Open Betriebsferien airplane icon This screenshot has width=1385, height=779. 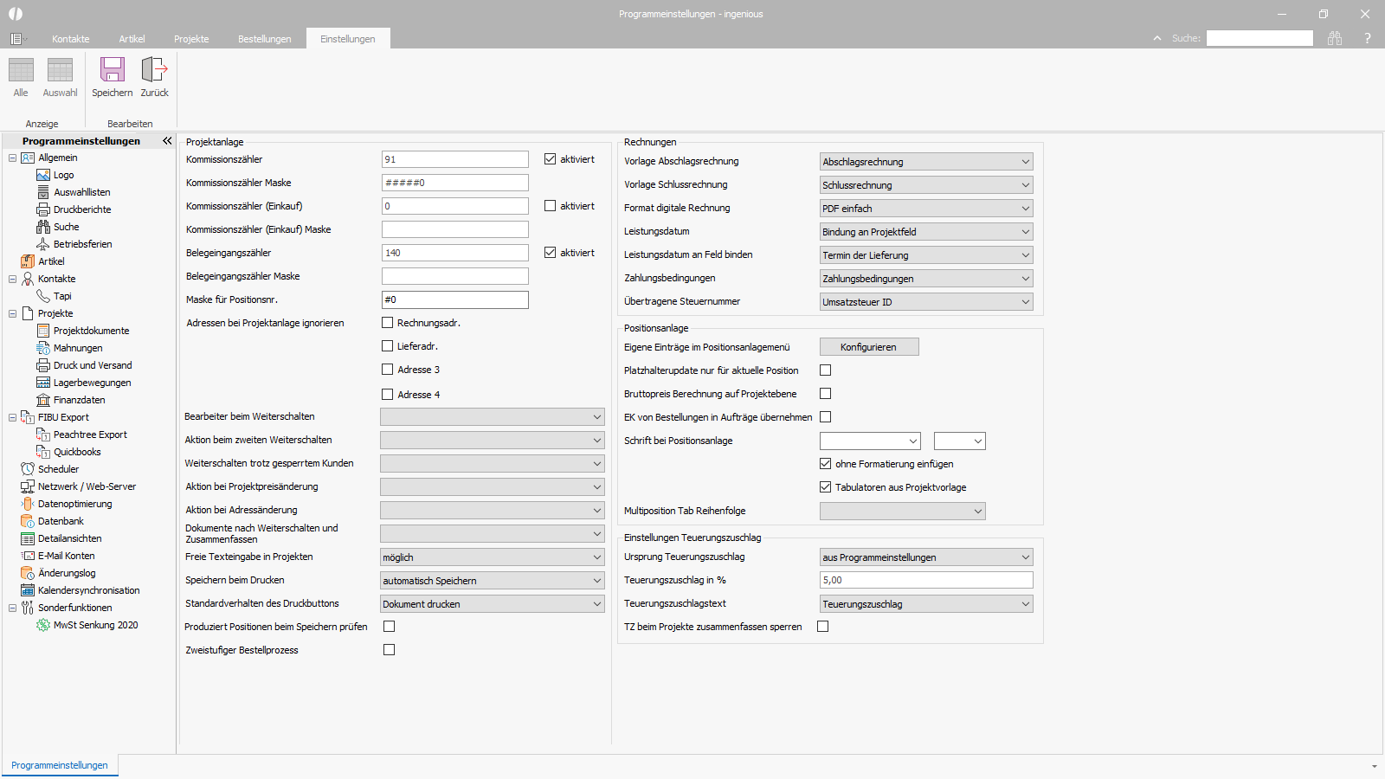43,244
